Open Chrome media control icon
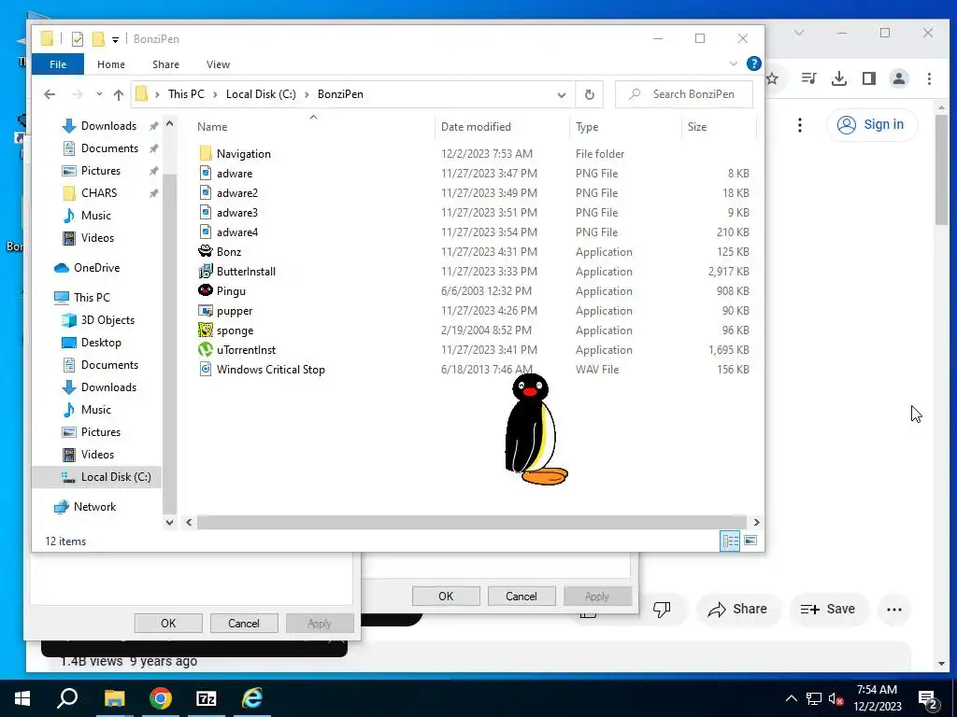The height and width of the screenshot is (717, 957). click(808, 78)
